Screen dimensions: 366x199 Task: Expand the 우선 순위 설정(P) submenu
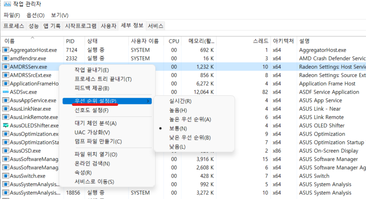click(107, 101)
